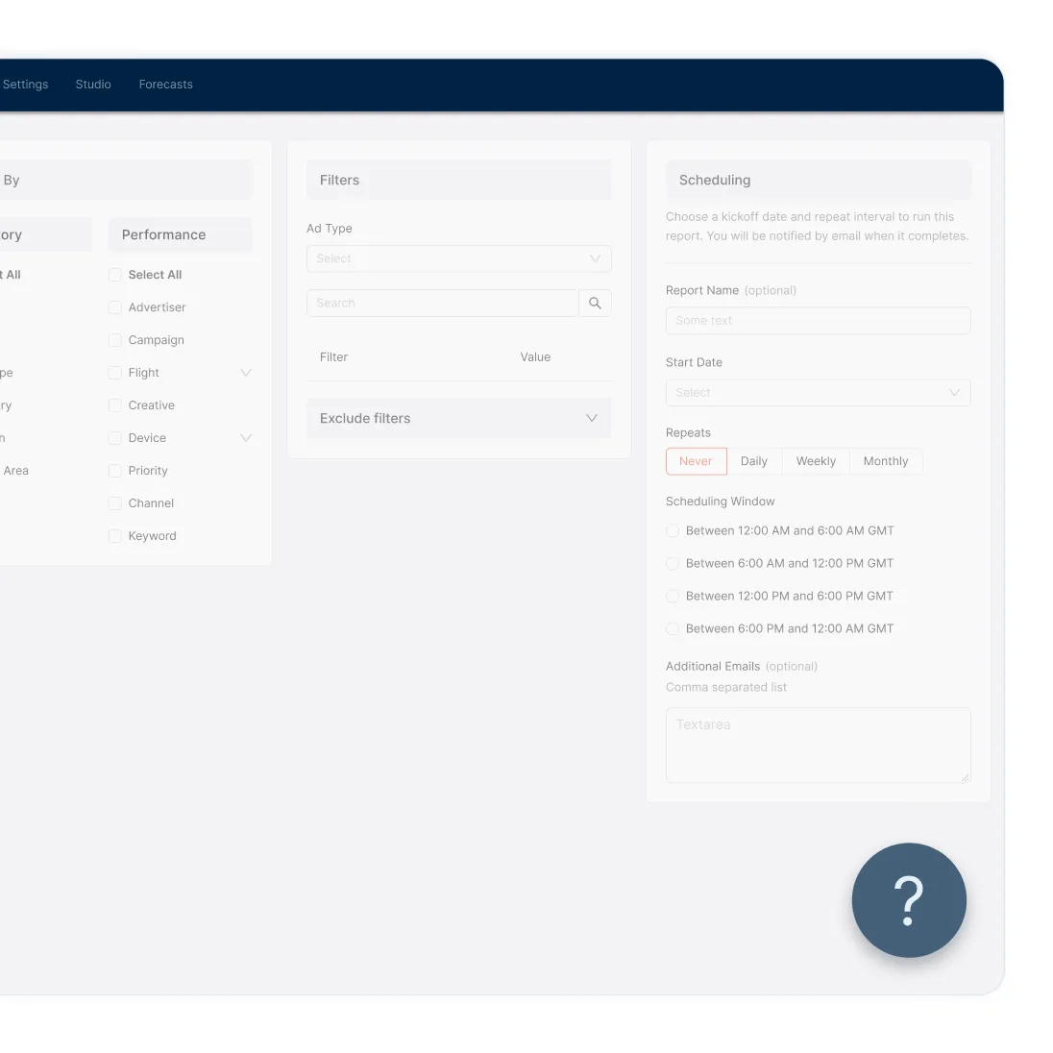Select 6:00 PM to 12:00 AM window
The image size is (1053, 1053).
point(673,628)
